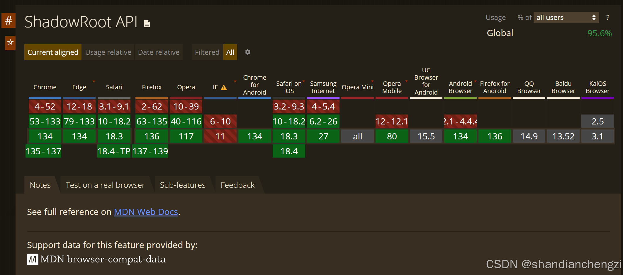This screenshot has height=275, width=623.
Task: Select Baidu Browser 13.52 cell
Action: point(563,136)
